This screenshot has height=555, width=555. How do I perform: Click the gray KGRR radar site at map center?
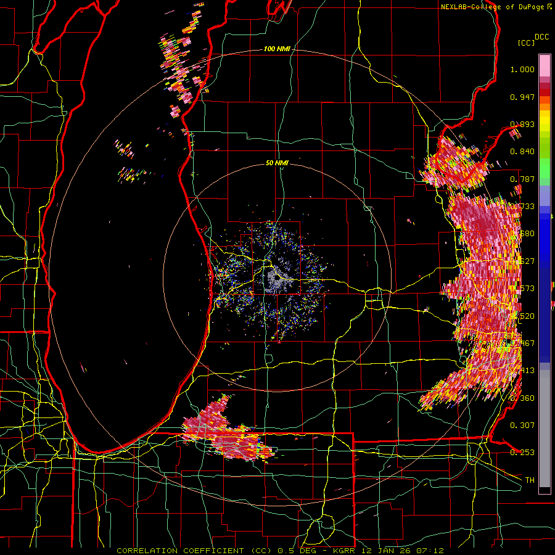277,278
